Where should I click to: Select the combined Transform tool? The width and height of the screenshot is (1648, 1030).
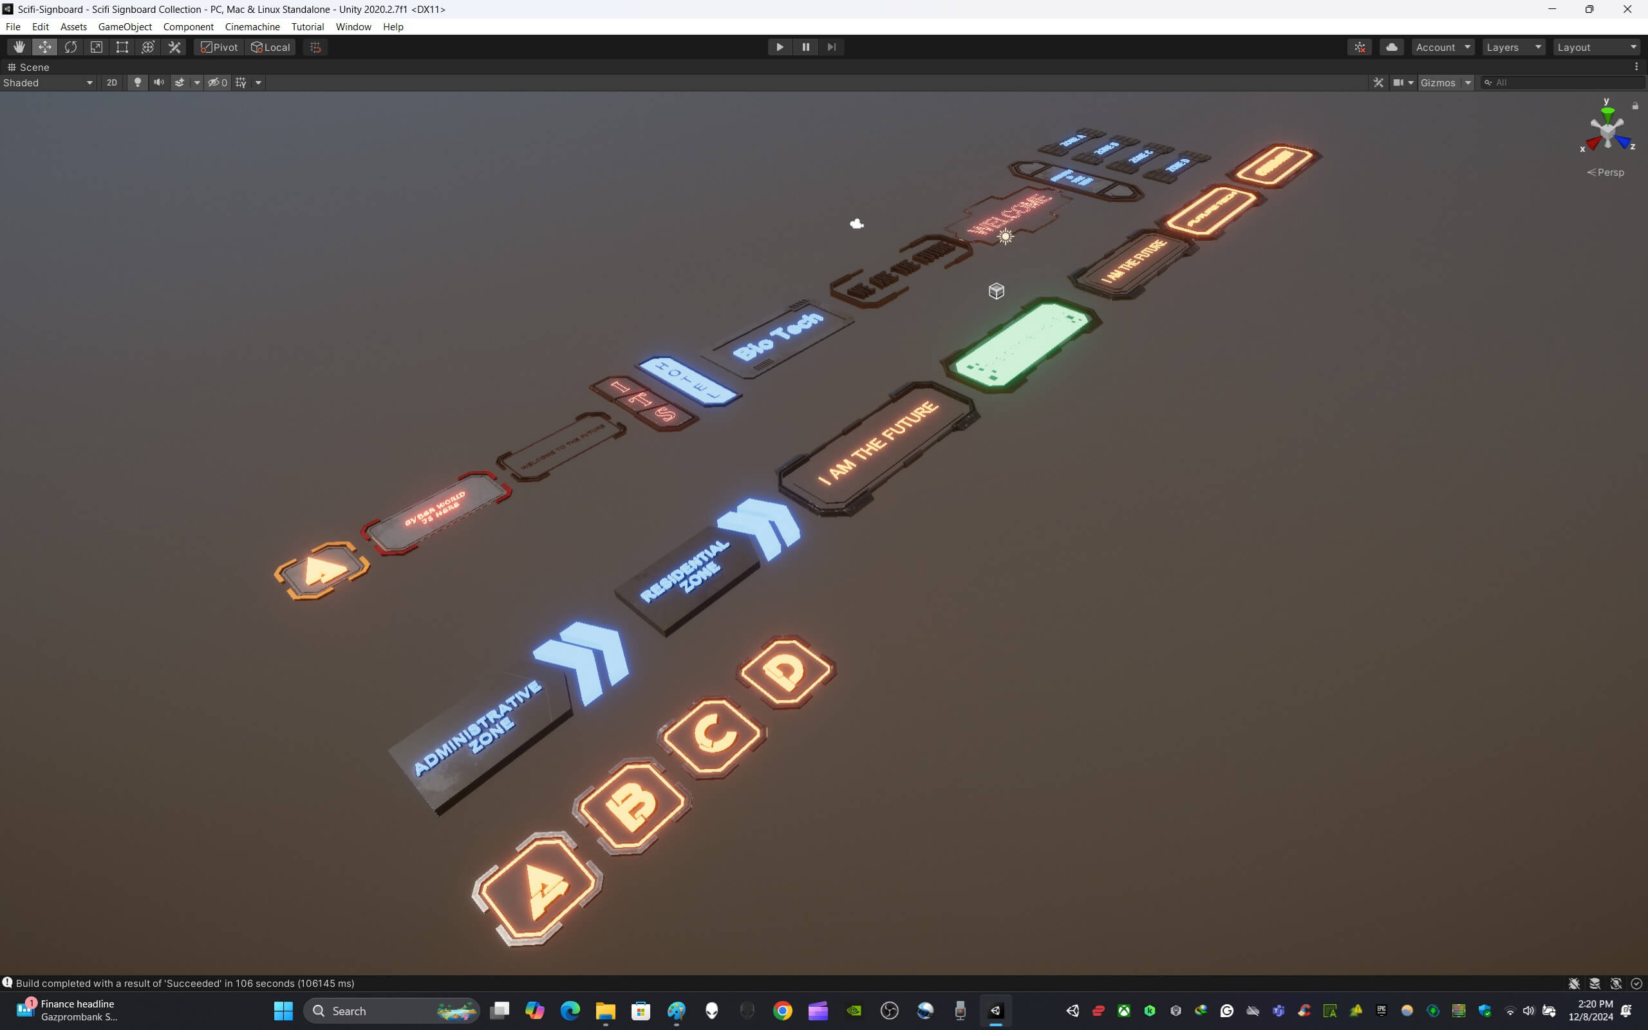[x=149, y=47]
